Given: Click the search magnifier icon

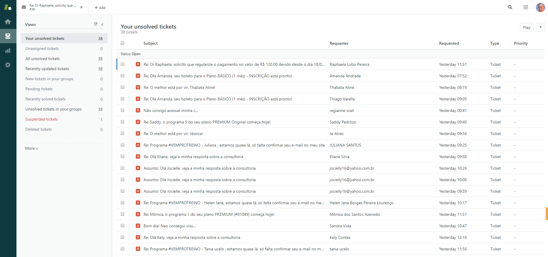Looking at the screenshot, I should (510, 7).
